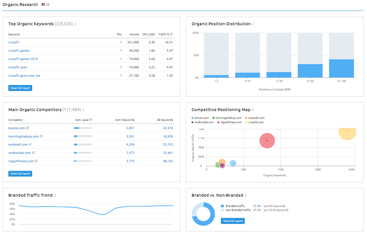The height and width of the screenshot is (236, 367).
Task: Open boxrox.com external link icon
Action: (x=28, y=128)
